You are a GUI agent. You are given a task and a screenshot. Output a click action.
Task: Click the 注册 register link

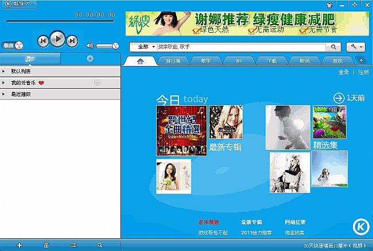pyautogui.click(x=363, y=72)
